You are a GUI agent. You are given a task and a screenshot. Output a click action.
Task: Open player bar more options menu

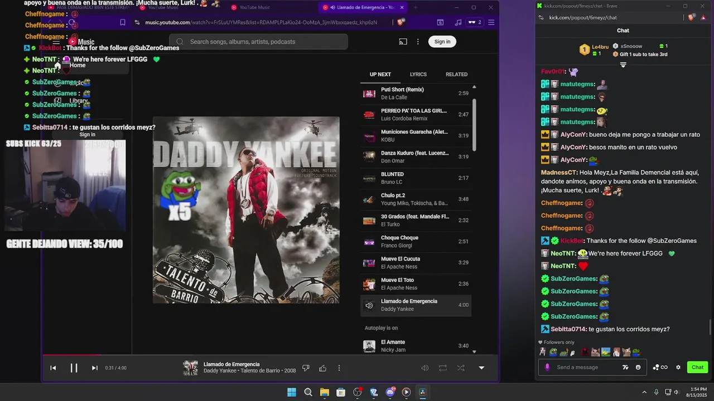coord(339,368)
